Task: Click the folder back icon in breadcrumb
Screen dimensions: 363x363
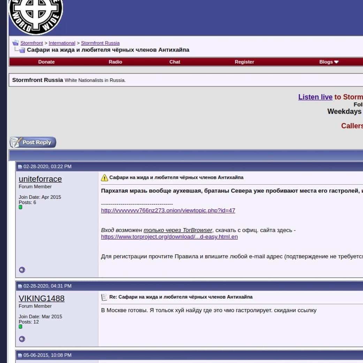Action: click(x=15, y=43)
